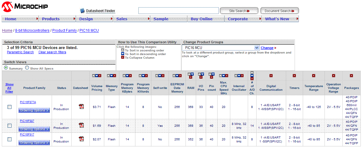362x147 pixels.
Task: Sort Internal Oscillator descending
Action: pos(239,76)
